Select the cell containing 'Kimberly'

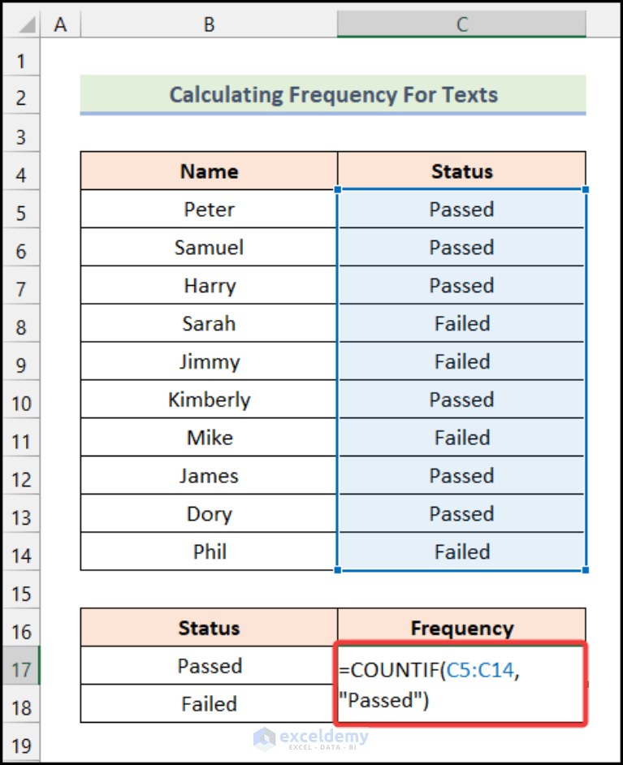pyautogui.click(x=208, y=399)
